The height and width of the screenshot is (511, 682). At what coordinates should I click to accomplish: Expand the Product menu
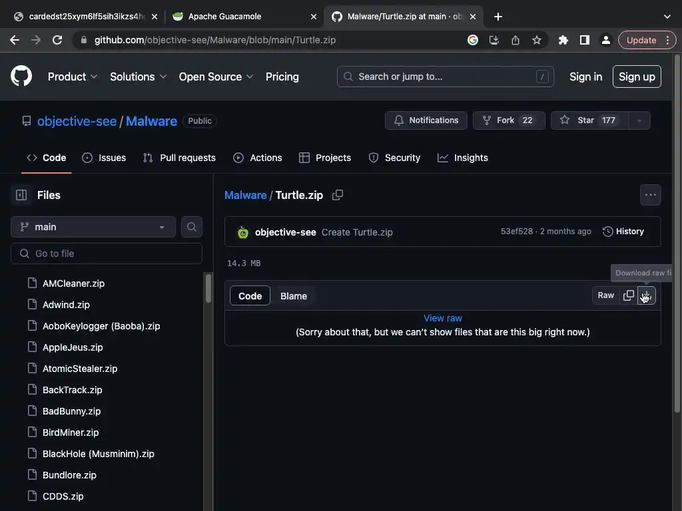click(72, 77)
